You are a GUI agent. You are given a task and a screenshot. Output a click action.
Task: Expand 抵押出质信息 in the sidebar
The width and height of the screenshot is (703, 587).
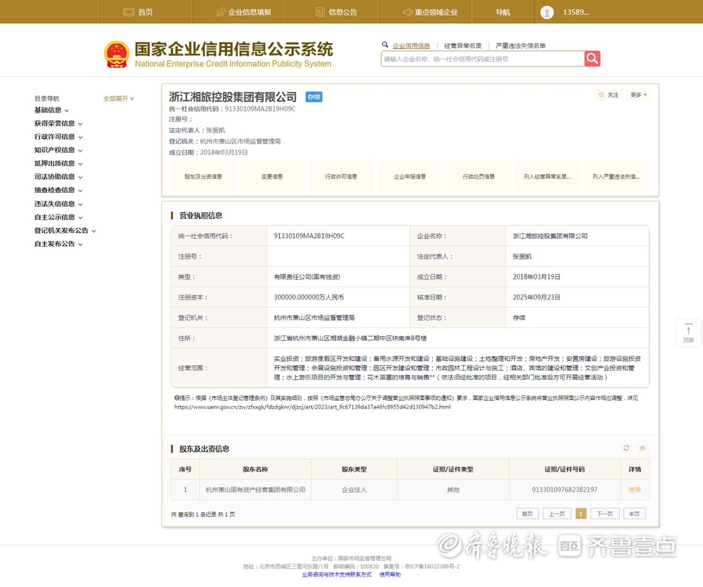point(59,164)
